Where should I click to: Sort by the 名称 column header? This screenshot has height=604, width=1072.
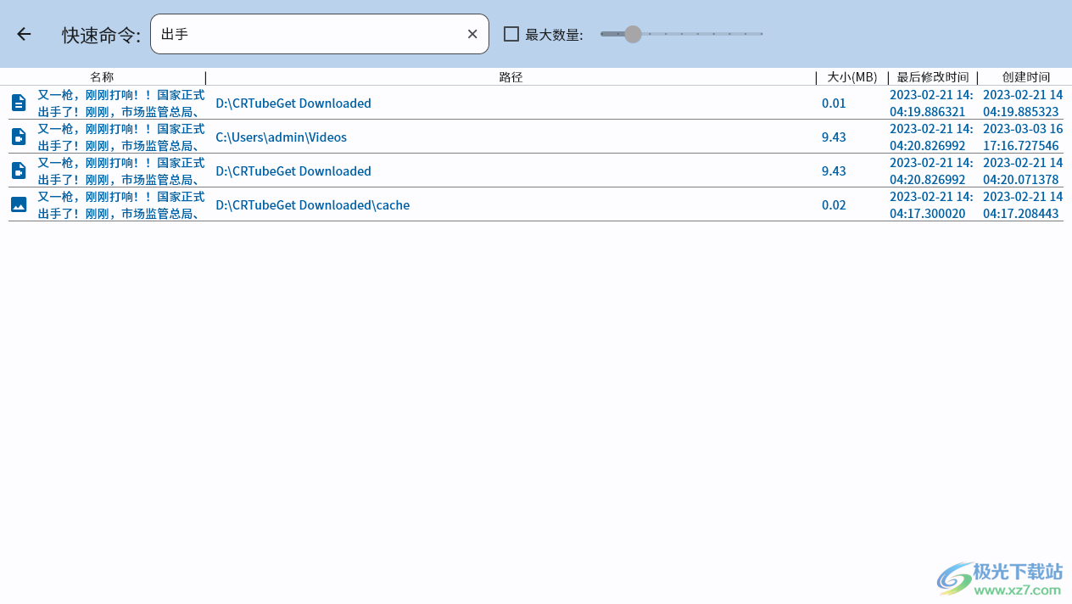[x=102, y=77]
